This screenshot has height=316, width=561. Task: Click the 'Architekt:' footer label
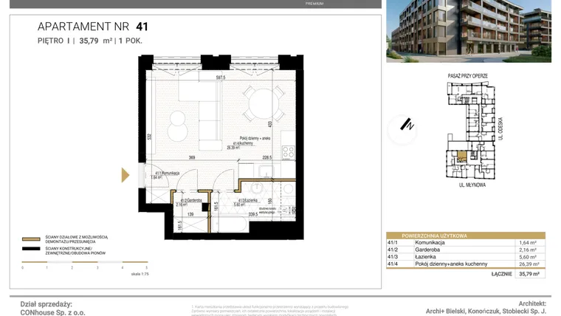click(532, 303)
